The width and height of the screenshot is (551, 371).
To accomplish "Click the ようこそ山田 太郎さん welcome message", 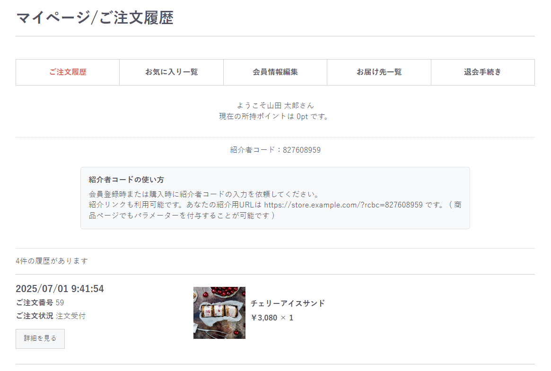I will point(275,105).
